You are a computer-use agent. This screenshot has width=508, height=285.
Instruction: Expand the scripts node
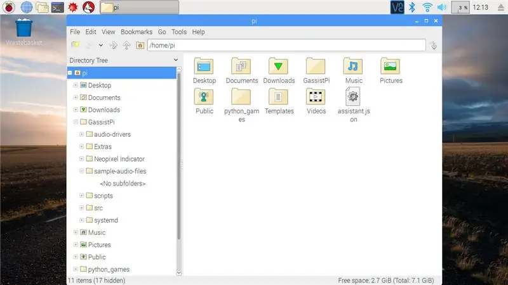[82, 196]
